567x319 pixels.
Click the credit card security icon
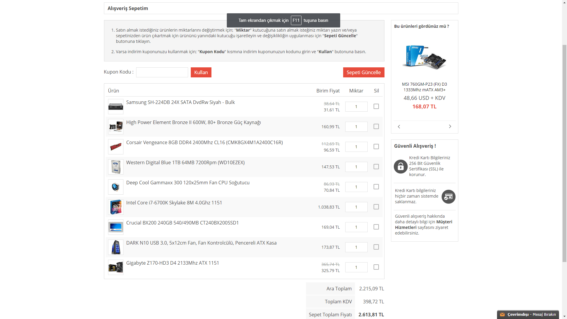coord(448,197)
